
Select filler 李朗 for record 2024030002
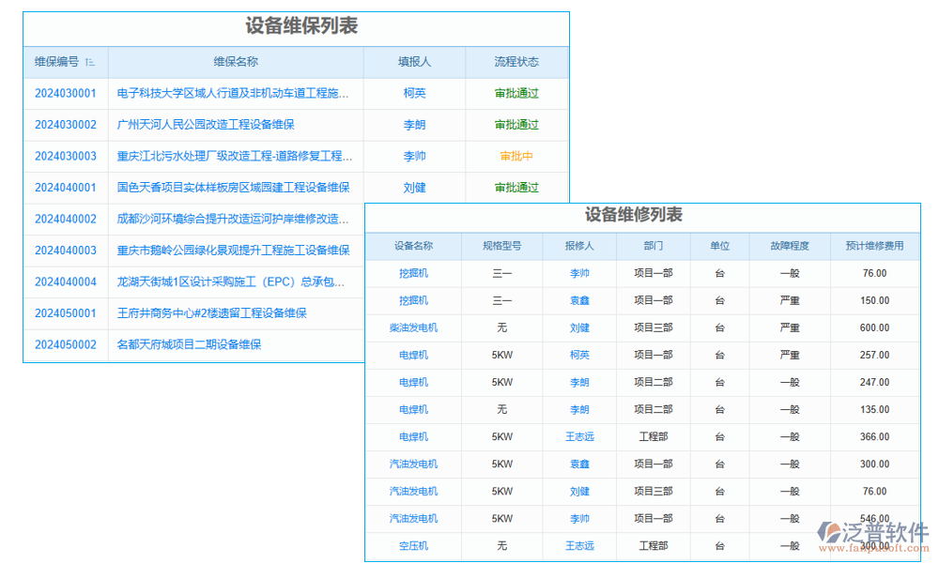point(414,125)
